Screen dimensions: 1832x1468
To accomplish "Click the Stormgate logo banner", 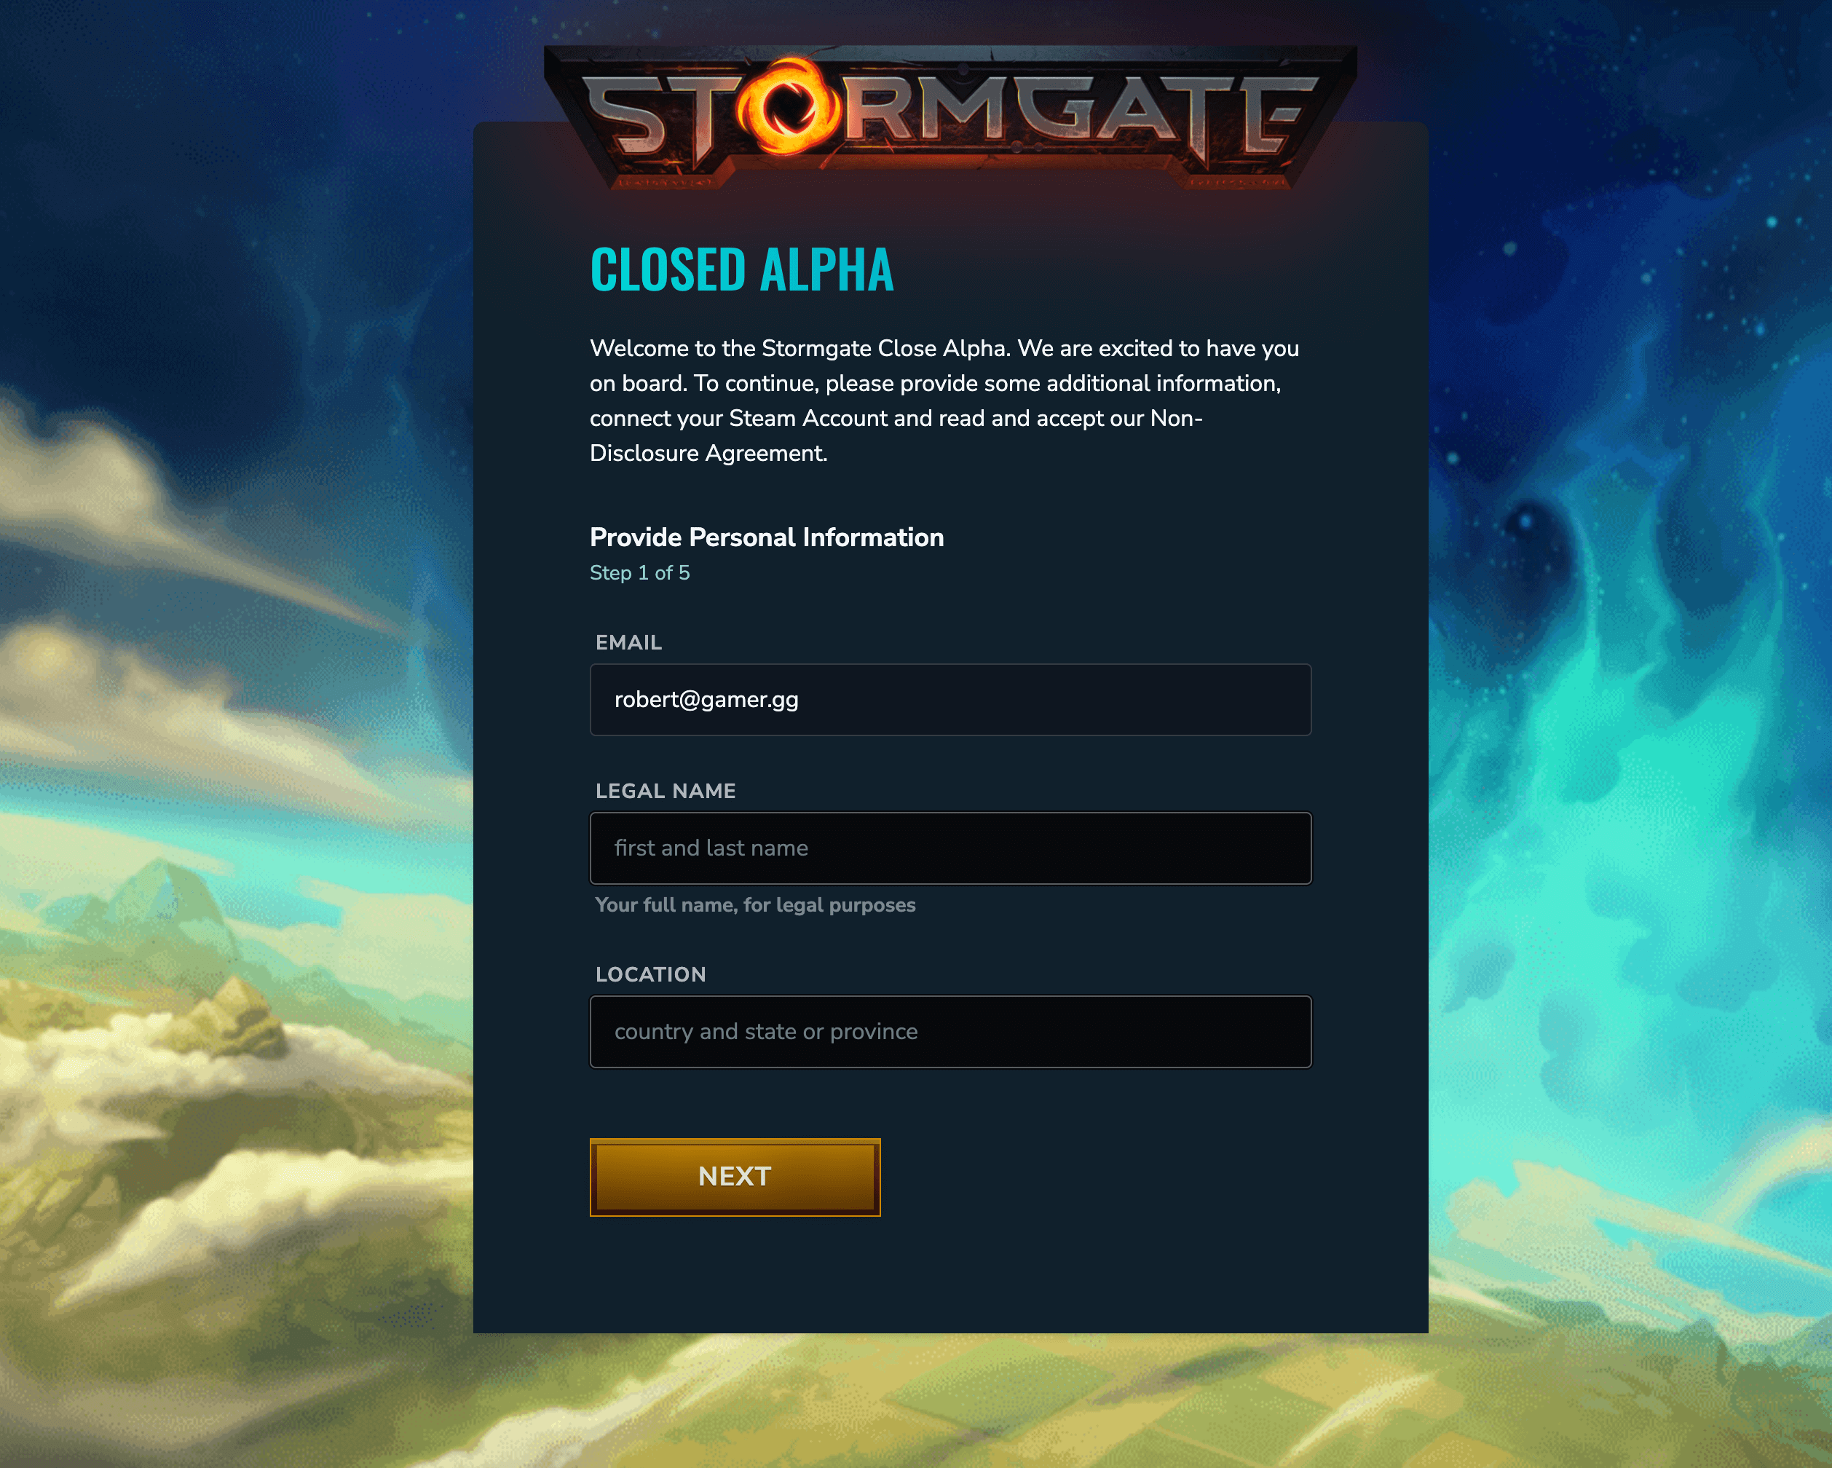I will tap(950, 117).
